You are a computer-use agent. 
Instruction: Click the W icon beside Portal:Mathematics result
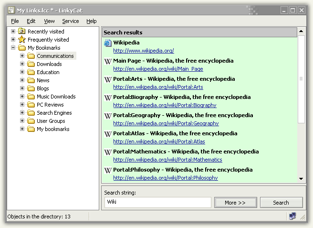tap(108, 152)
